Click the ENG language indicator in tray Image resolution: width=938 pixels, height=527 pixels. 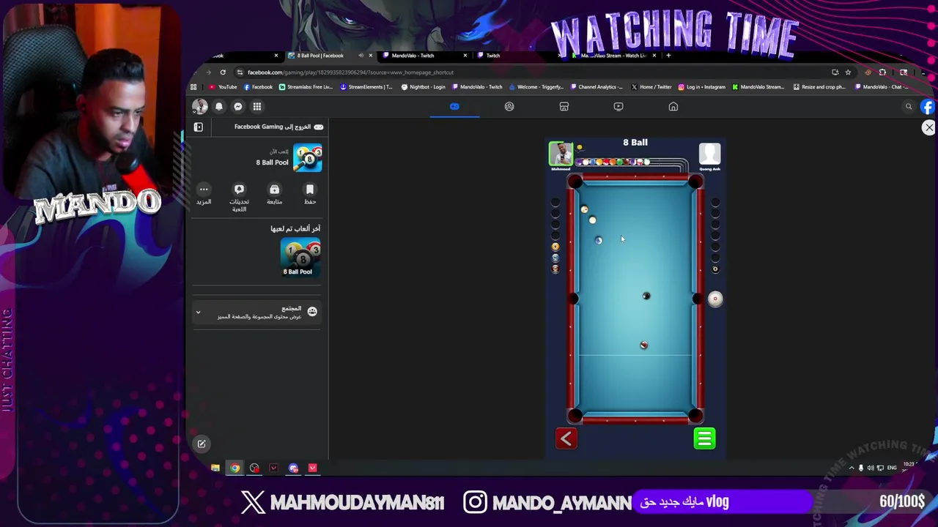pos(892,468)
